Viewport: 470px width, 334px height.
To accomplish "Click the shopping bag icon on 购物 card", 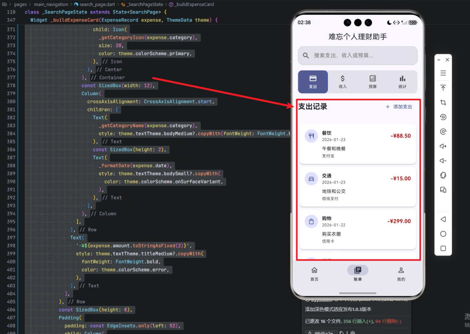I will (x=311, y=221).
